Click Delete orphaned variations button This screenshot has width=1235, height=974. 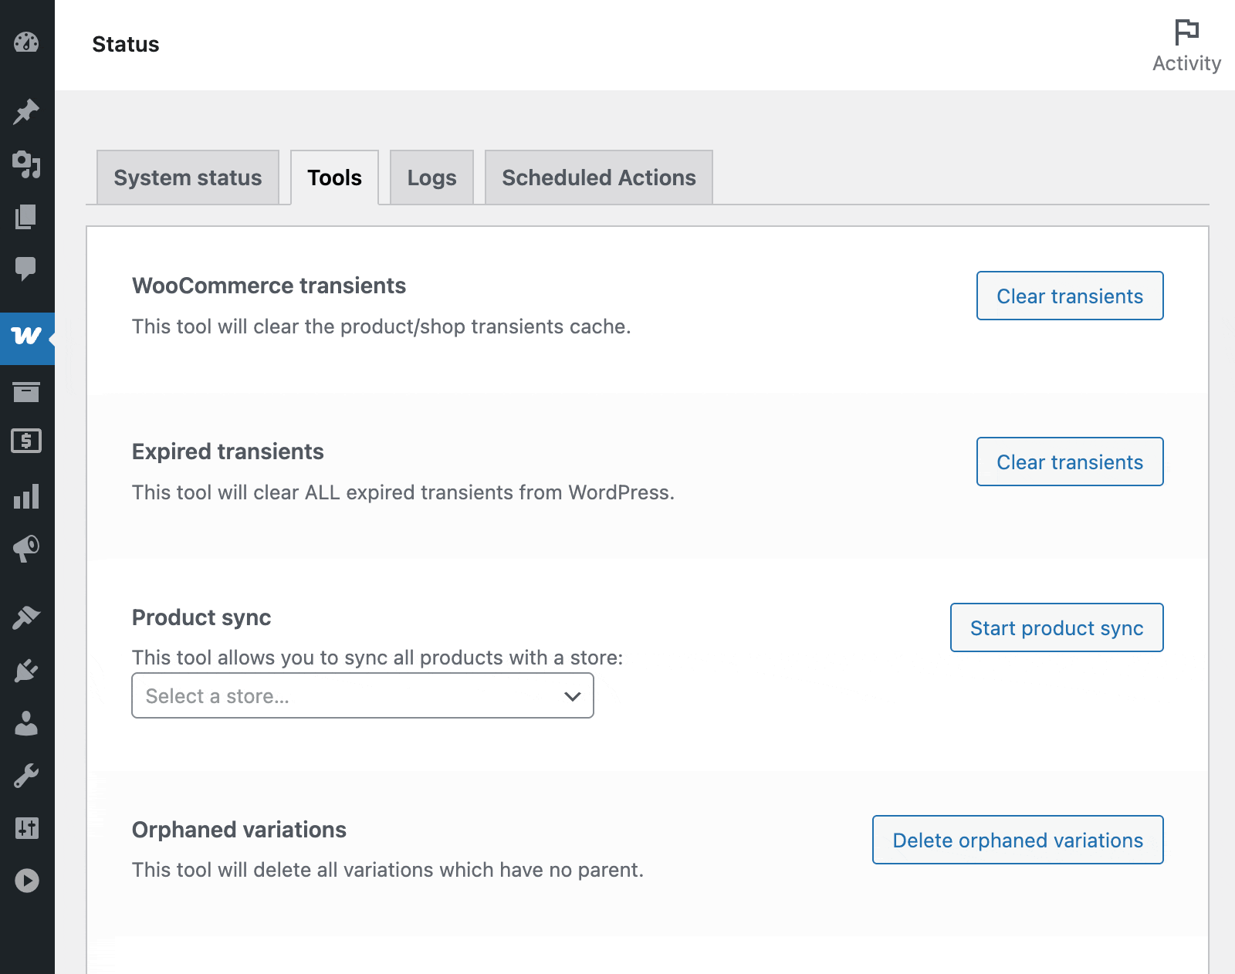tap(1018, 840)
